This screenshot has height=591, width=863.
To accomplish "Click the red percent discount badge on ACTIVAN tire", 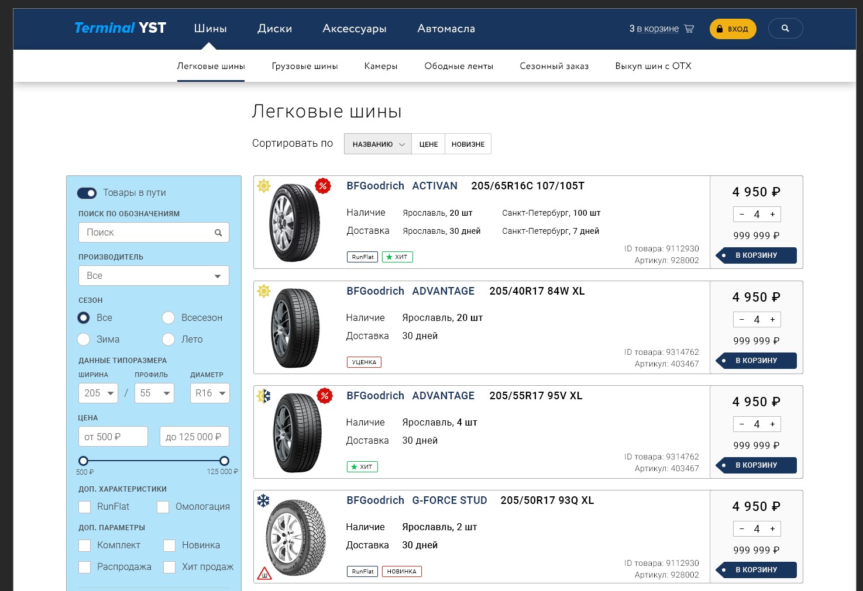I will coord(323,186).
